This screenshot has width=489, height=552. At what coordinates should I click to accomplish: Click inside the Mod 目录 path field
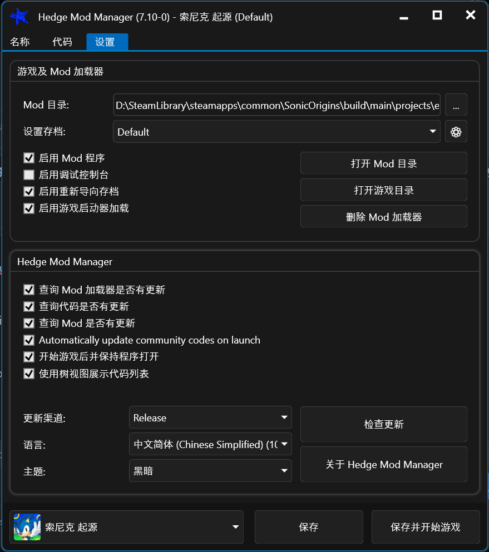[x=275, y=105]
